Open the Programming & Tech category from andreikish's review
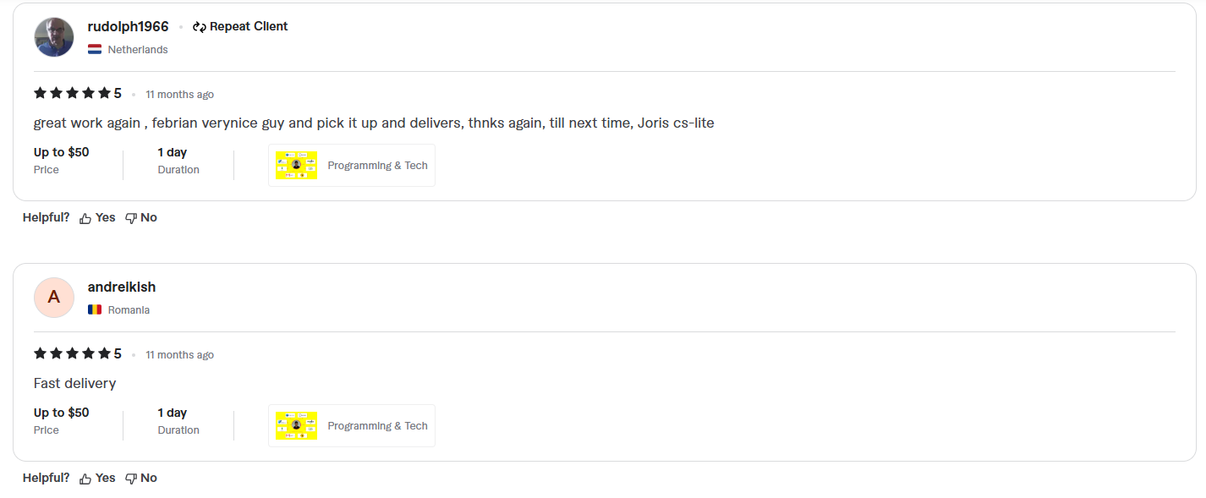Screen dimensions: 1206x498 tap(377, 425)
